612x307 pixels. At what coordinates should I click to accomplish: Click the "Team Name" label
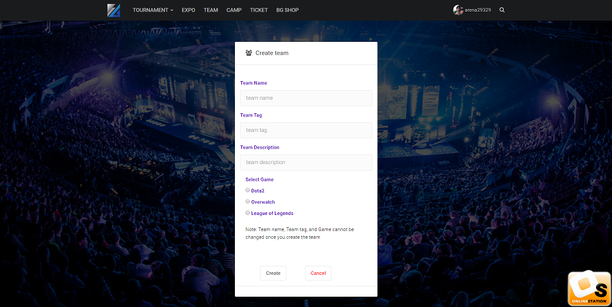pyautogui.click(x=254, y=83)
